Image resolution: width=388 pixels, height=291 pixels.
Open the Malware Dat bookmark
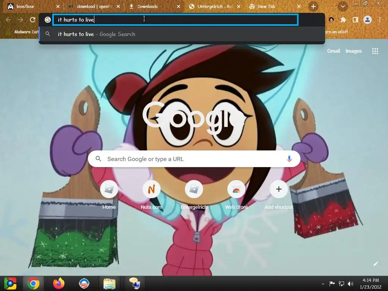click(26, 32)
